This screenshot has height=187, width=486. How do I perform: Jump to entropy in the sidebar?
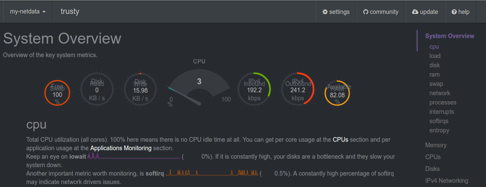coord(439,130)
